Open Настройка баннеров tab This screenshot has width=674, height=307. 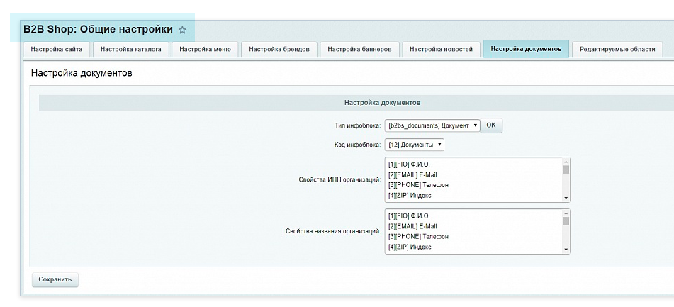click(x=359, y=50)
